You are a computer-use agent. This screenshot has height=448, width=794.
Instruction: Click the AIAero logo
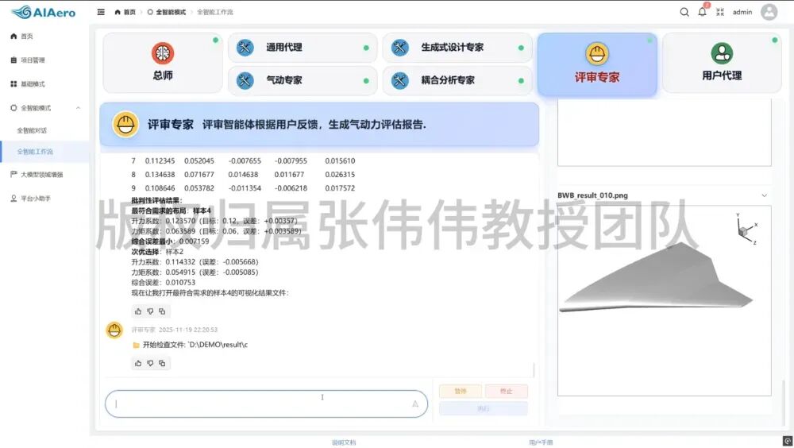pos(43,12)
